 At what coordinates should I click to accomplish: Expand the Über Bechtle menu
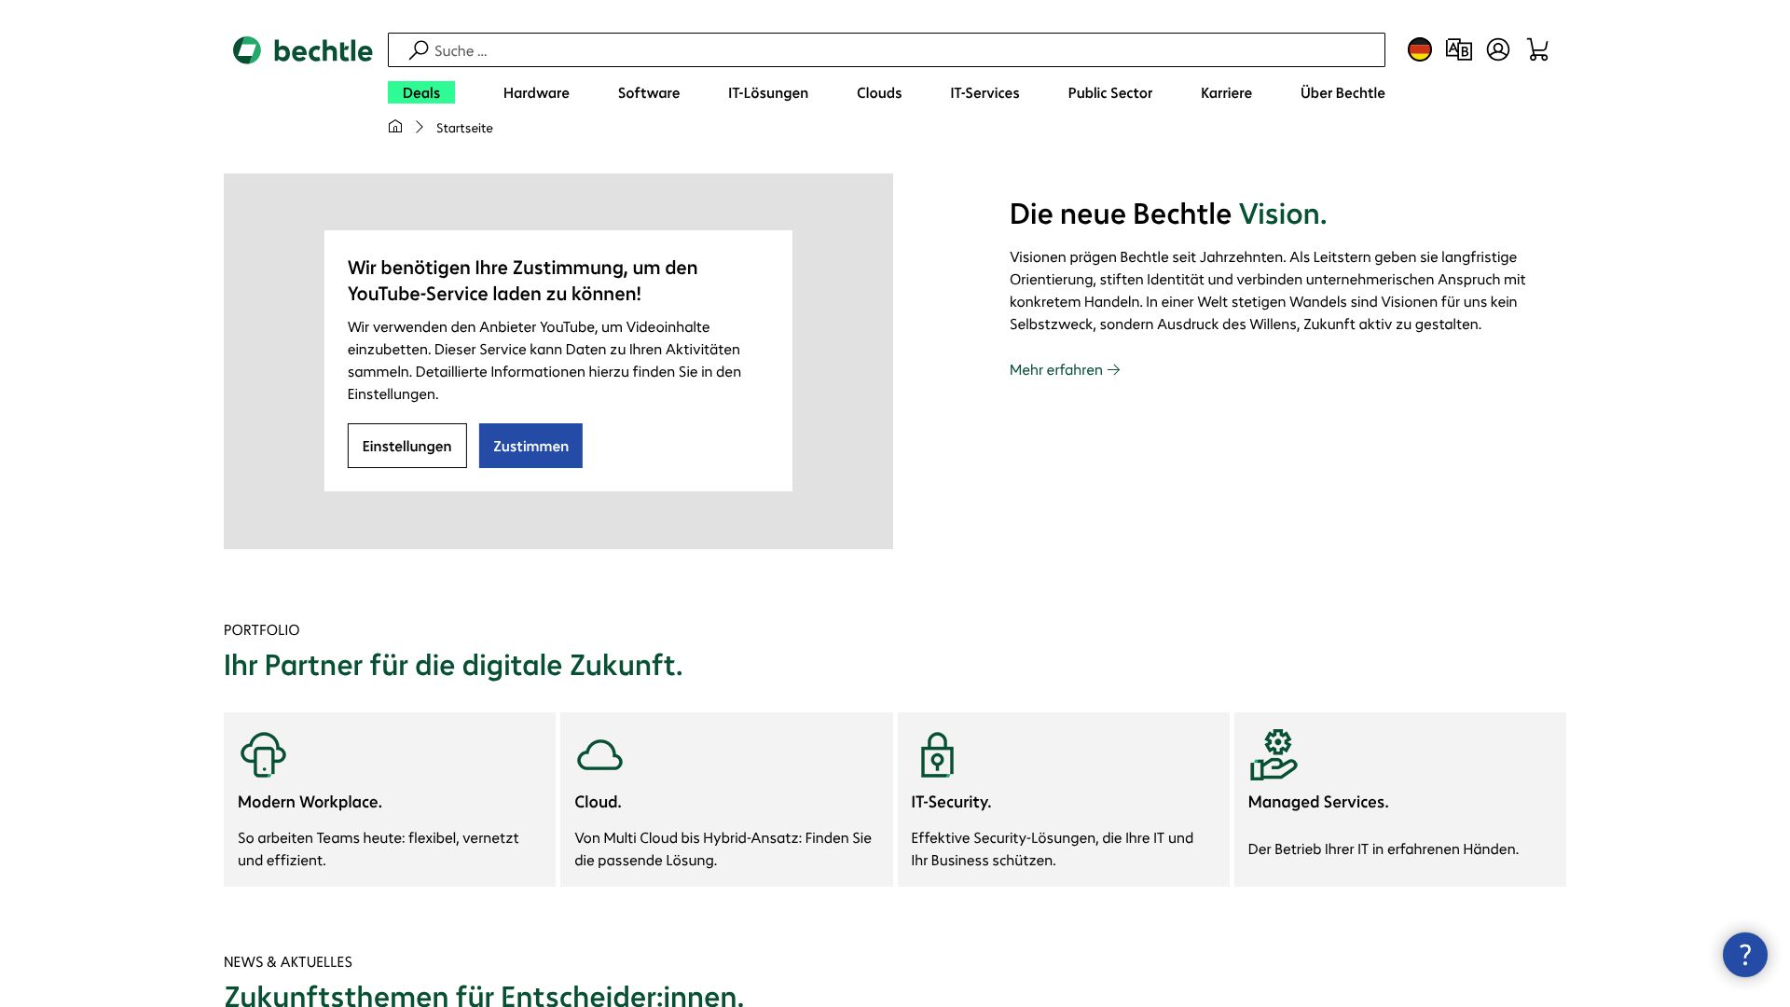(1342, 92)
